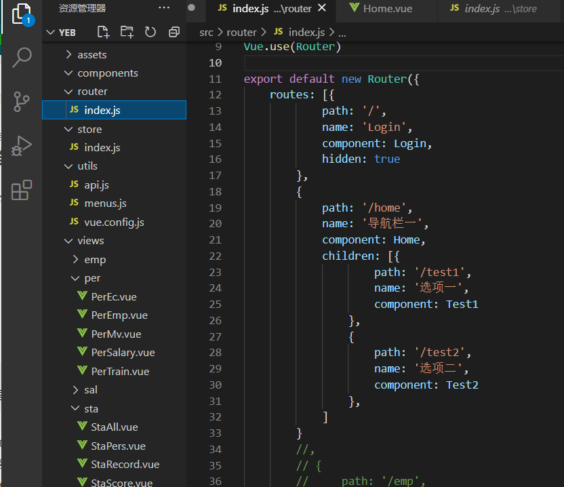564x487 pixels.
Task: Click 'component: Test2' on line 30
Action: [426, 385]
